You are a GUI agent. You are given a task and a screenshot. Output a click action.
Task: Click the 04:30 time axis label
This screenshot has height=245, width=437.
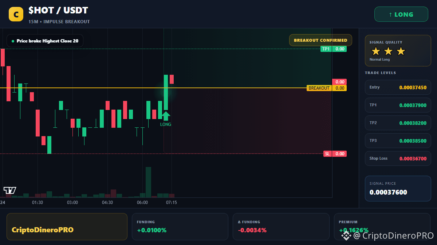click(x=107, y=203)
